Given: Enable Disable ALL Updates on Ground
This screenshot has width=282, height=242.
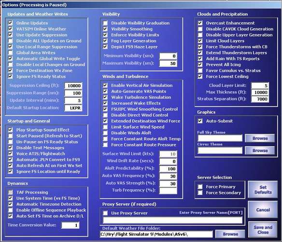Looking at the screenshot, I should pos(10,41).
